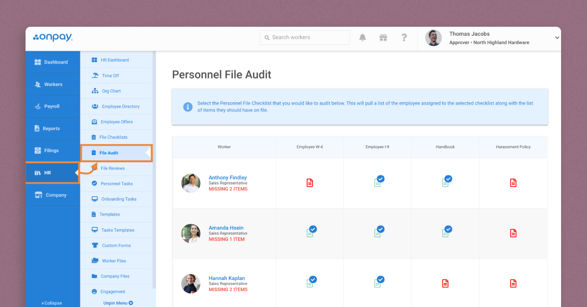Click Amanda Hsein's profile photo
The height and width of the screenshot is (307, 587).
(x=191, y=234)
